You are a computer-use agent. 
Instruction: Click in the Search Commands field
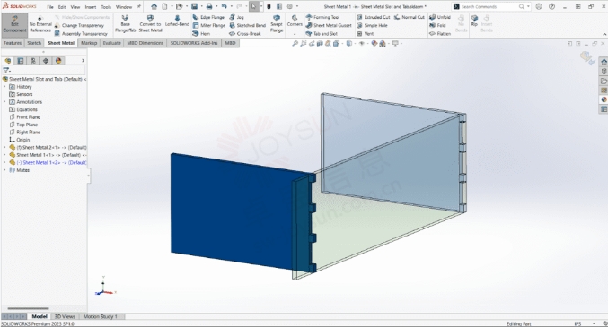tap(489, 7)
